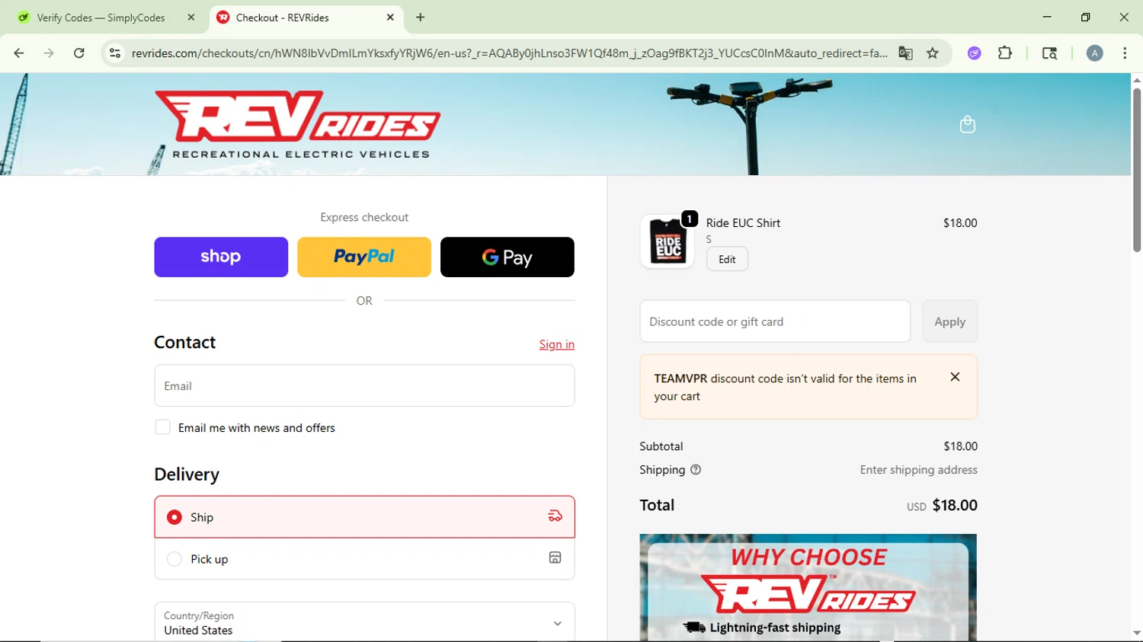Click the Sign in link
The height and width of the screenshot is (642, 1143).
[557, 344]
